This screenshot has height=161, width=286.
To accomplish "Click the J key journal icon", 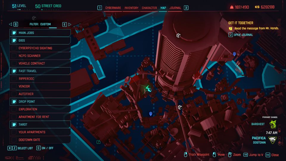I will coord(231,35).
